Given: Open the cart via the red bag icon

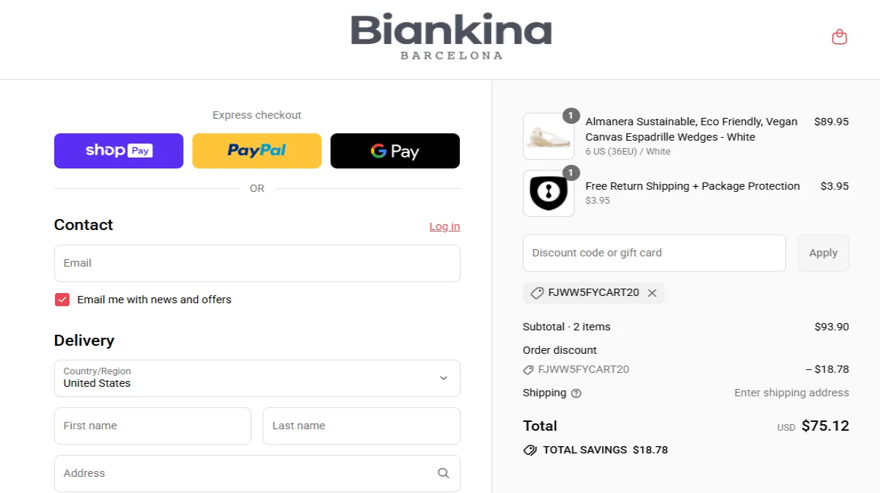Looking at the screenshot, I should 839,36.
